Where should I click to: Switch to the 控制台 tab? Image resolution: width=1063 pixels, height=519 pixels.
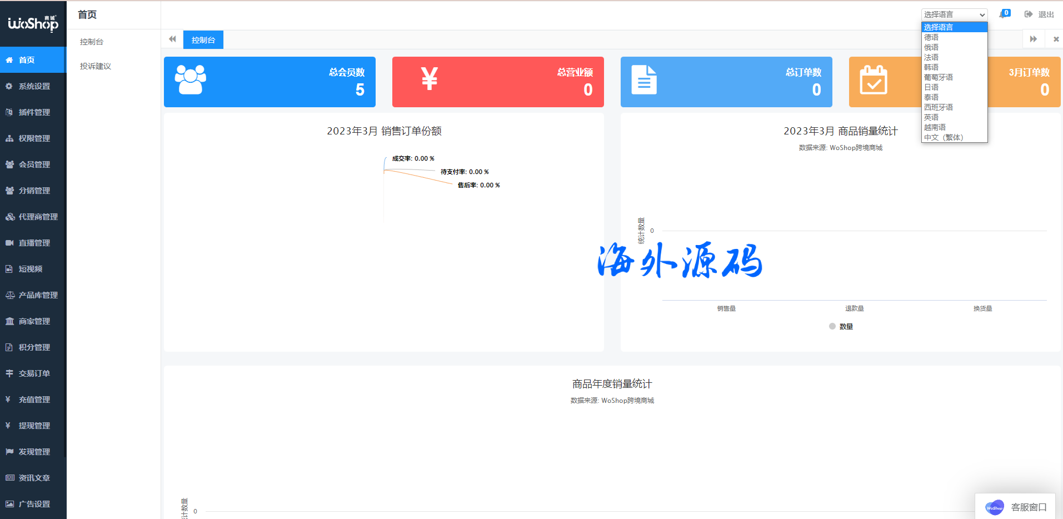[203, 40]
